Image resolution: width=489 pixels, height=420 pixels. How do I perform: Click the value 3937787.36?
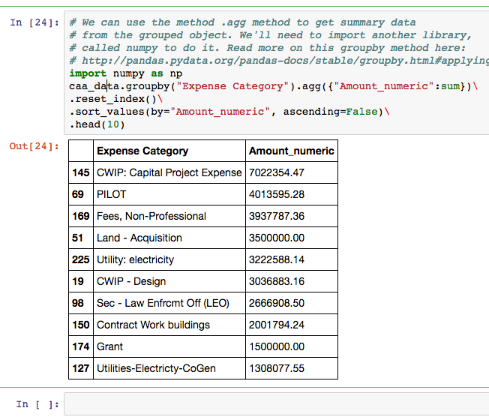(277, 216)
